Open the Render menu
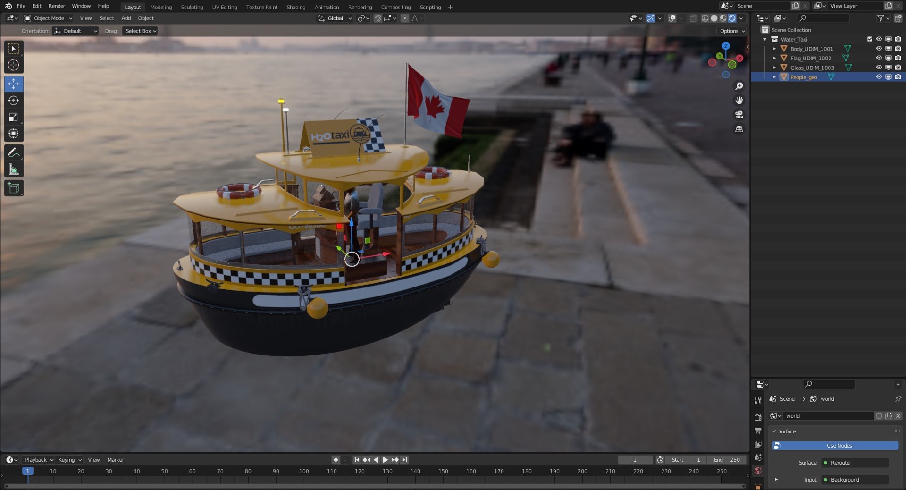The width and height of the screenshot is (906, 490). pos(57,6)
